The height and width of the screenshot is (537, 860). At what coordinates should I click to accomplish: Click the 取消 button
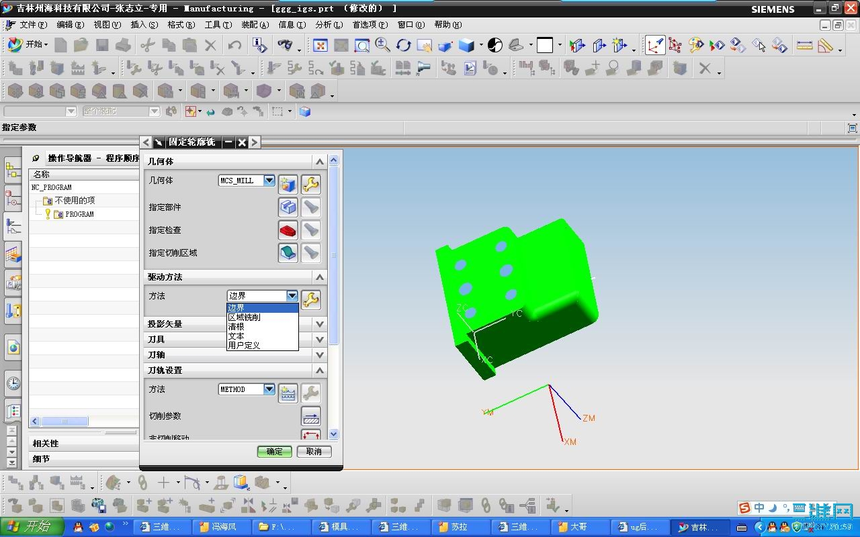pyautogui.click(x=314, y=452)
